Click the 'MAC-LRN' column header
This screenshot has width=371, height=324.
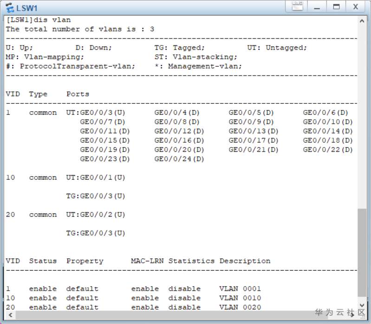[147, 261]
